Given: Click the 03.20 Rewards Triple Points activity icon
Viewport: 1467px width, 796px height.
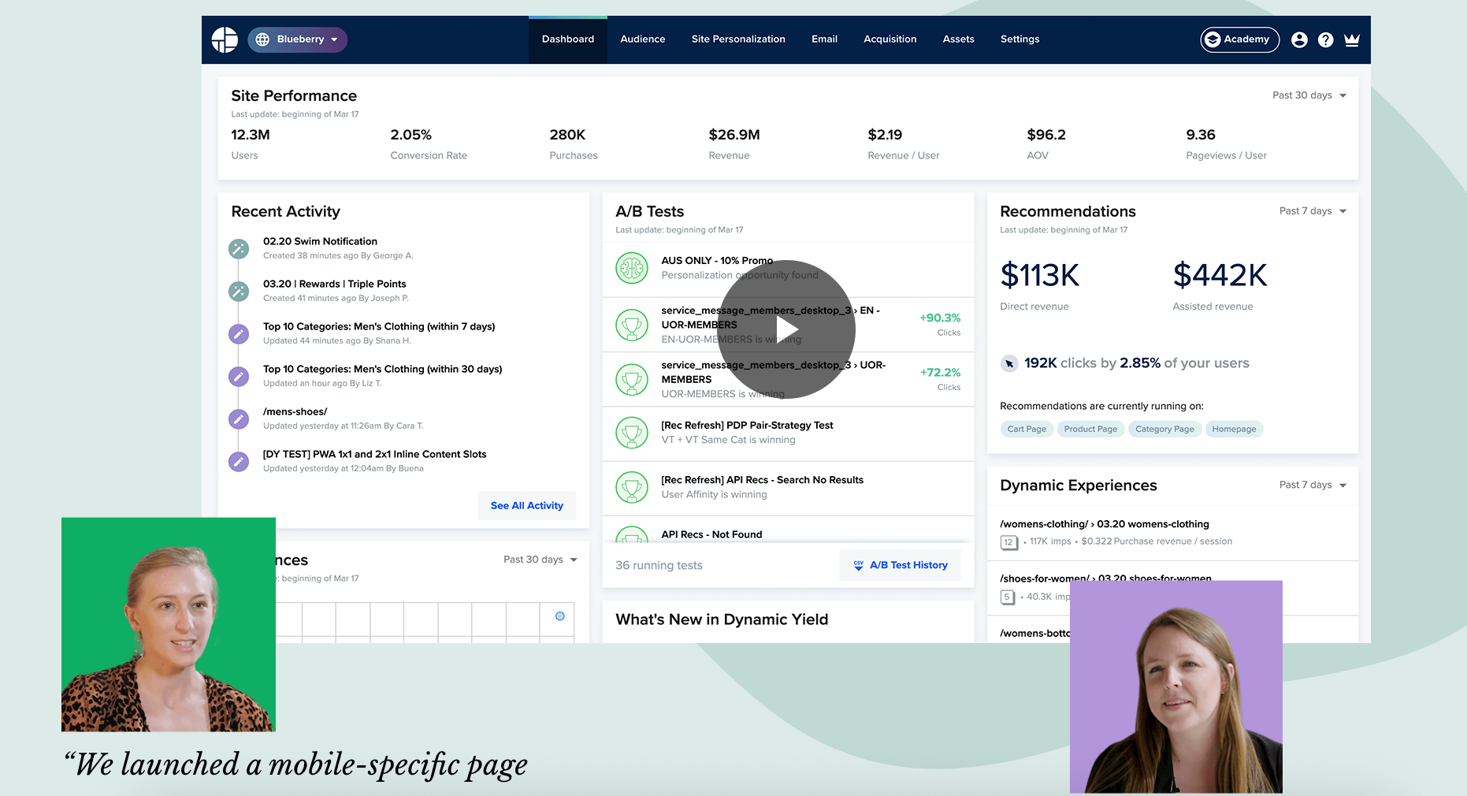Looking at the screenshot, I should [x=239, y=292].
